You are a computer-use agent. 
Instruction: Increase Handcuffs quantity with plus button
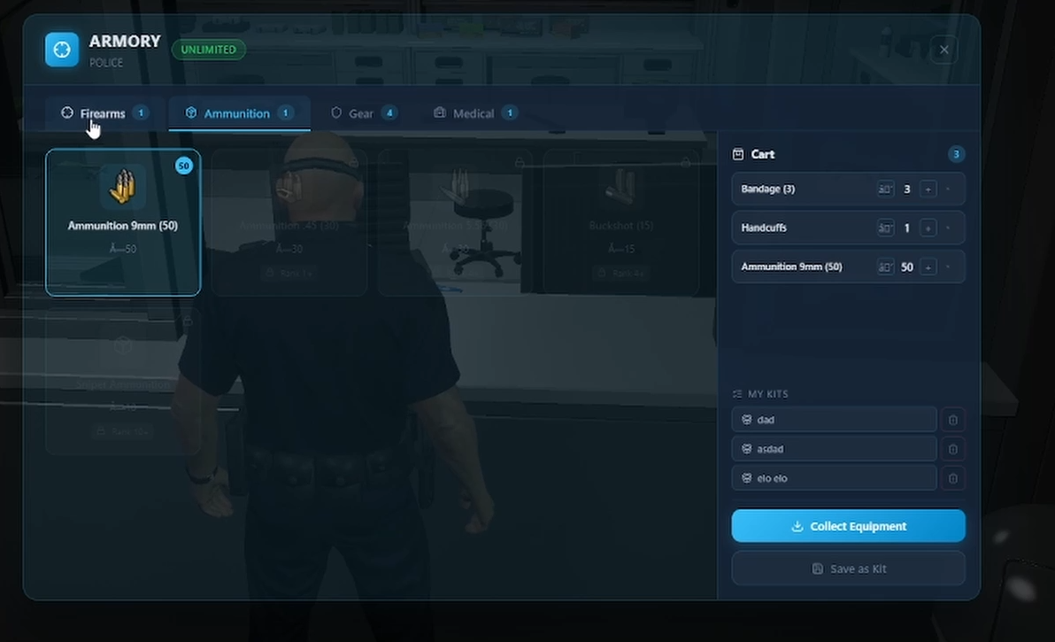coord(928,228)
